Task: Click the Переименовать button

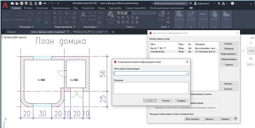Action: click(x=229, y=59)
